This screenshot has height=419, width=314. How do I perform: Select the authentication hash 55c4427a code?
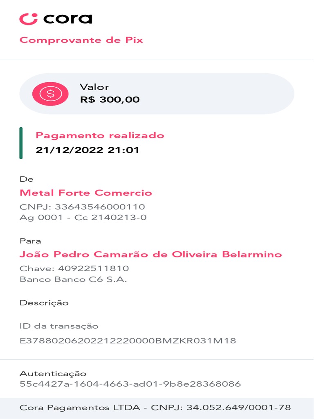[x=130, y=384]
